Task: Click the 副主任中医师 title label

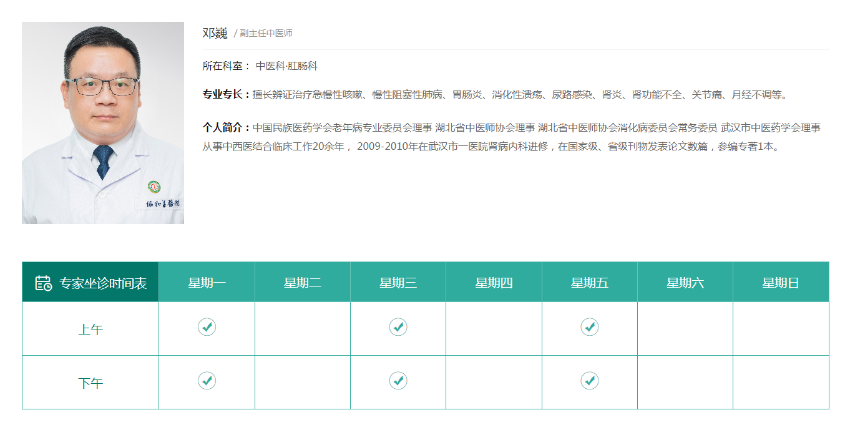Action: (266, 34)
